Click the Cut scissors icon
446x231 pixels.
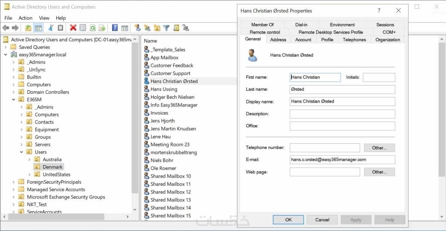point(51,28)
